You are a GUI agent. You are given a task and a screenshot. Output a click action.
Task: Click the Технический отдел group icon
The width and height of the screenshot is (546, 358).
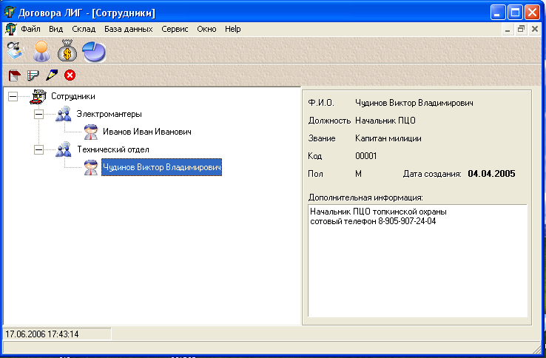tap(64, 149)
